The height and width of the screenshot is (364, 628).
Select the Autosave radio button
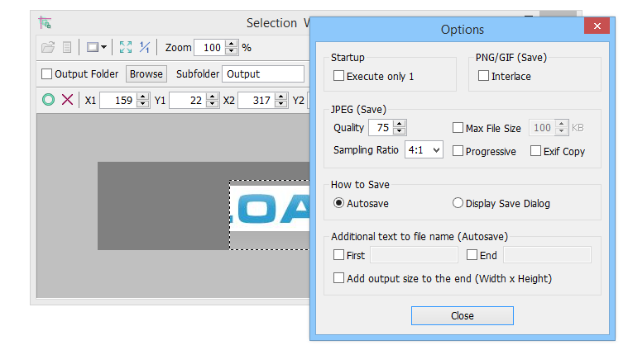point(338,203)
